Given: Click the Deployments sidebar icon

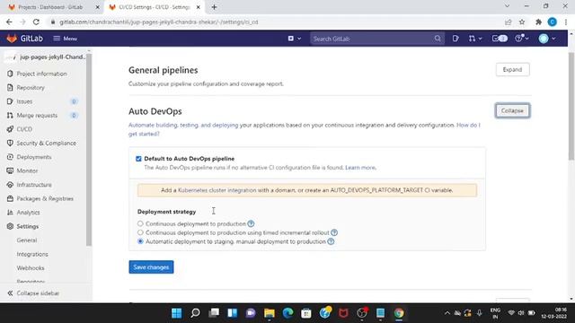Looking at the screenshot, I should pos(10,157).
